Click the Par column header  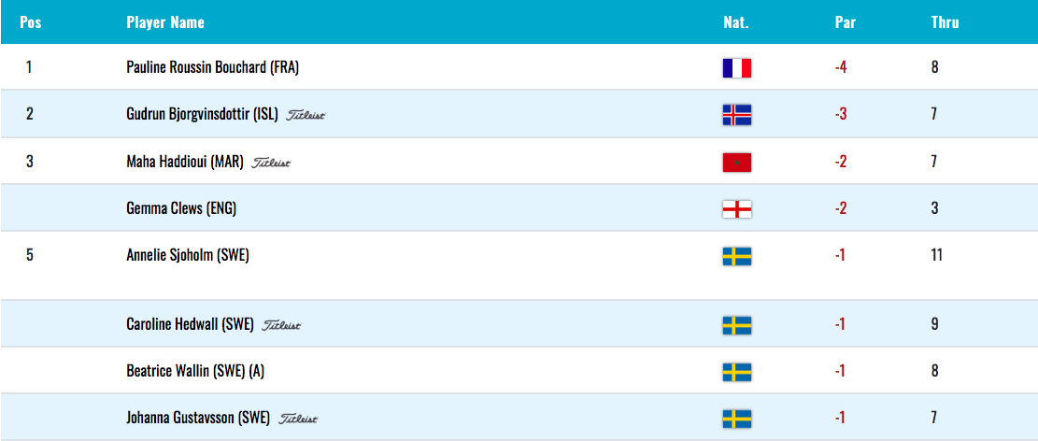tap(846, 22)
